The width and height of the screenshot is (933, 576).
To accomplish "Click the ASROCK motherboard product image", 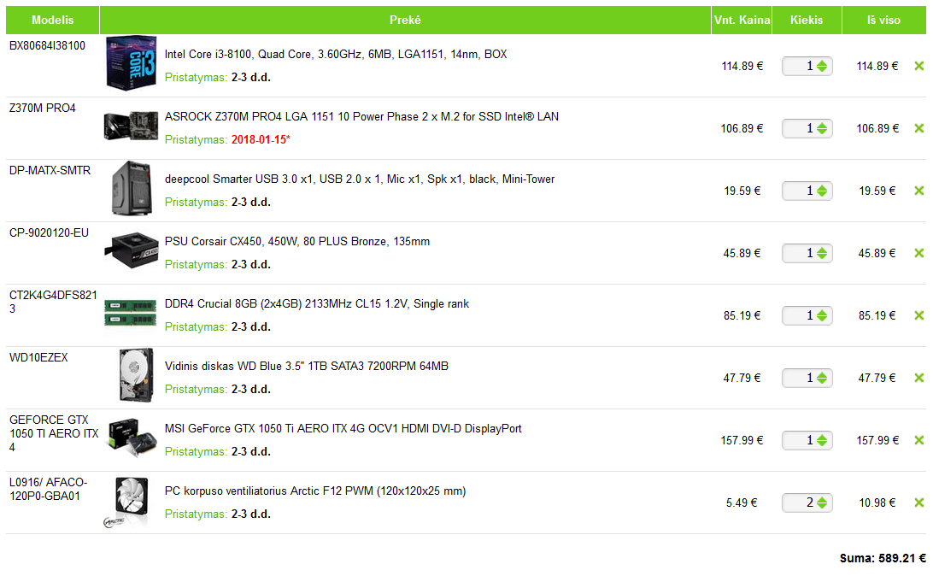I will (131, 126).
